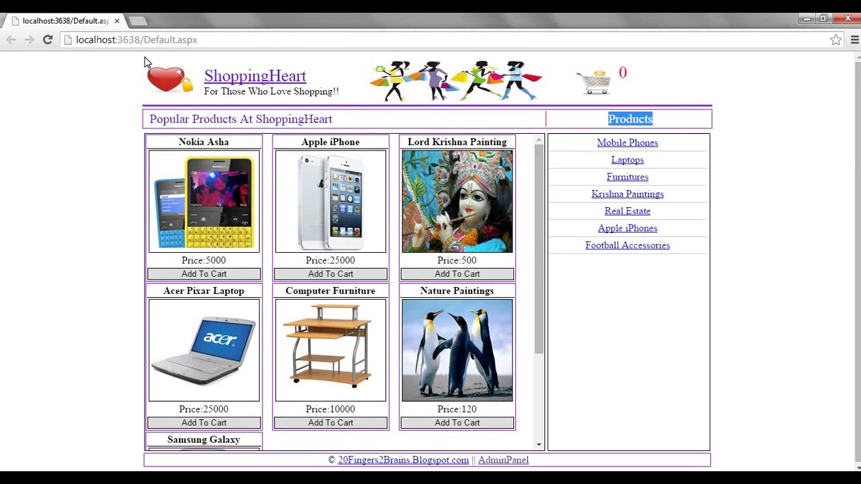Maximize the browser window

823,19
